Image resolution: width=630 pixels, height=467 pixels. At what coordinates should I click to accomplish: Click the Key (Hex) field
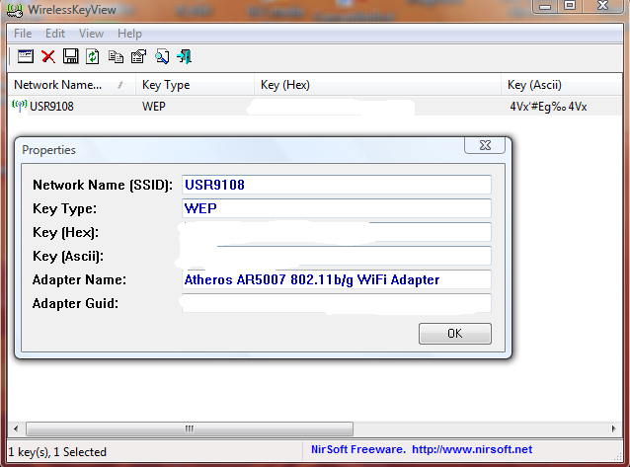click(337, 232)
